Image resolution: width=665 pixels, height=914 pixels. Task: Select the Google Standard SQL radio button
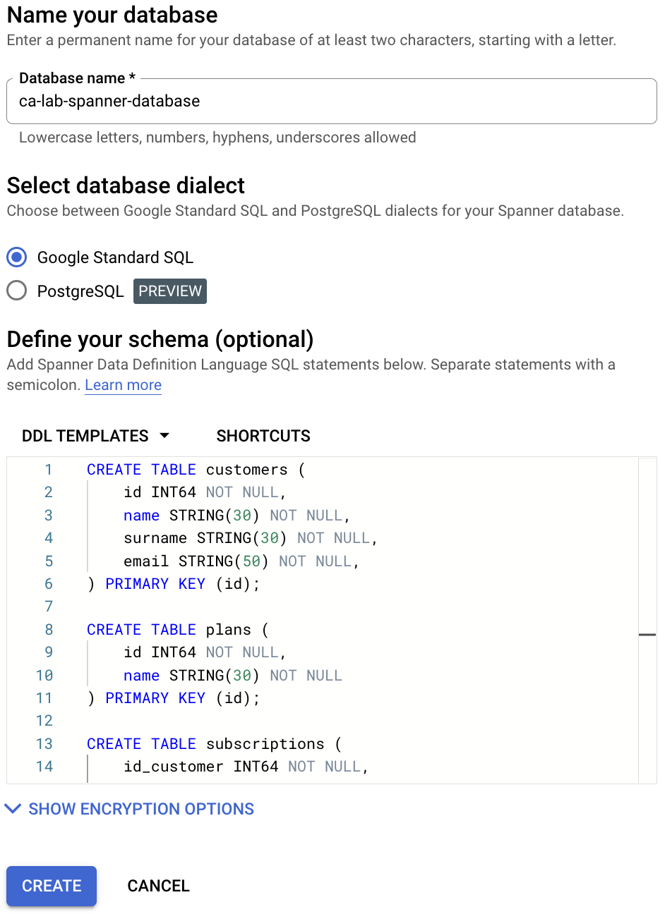click(x=17, y=257)
